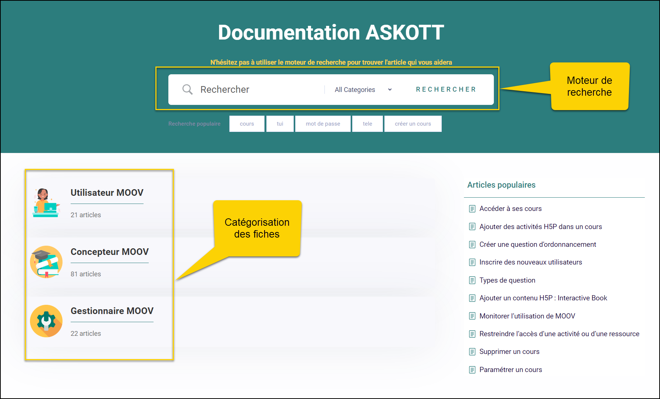The height and width of the screenshot is (399, 660).
Task: Focus the Rechercher search input field
Action: pyautogui.click(x=259, y=89)
